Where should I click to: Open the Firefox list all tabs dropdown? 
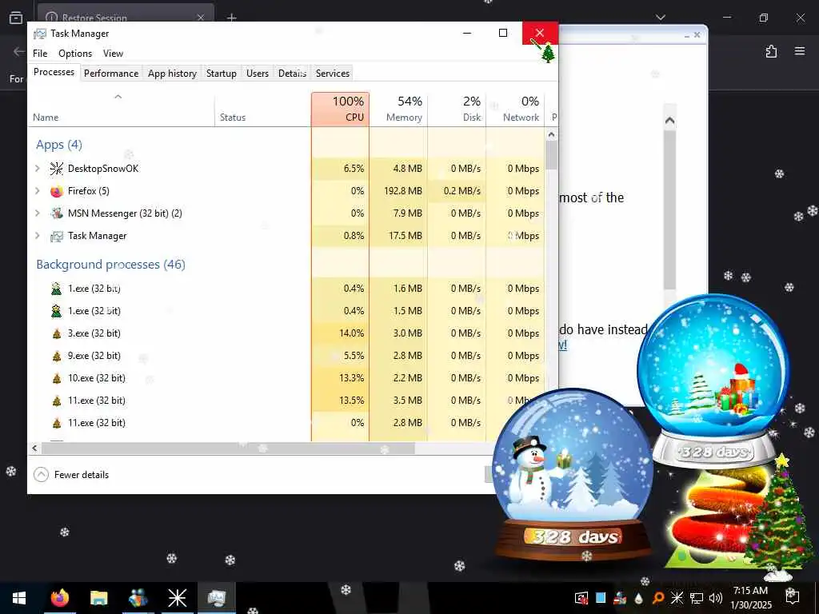coord(660,18)
